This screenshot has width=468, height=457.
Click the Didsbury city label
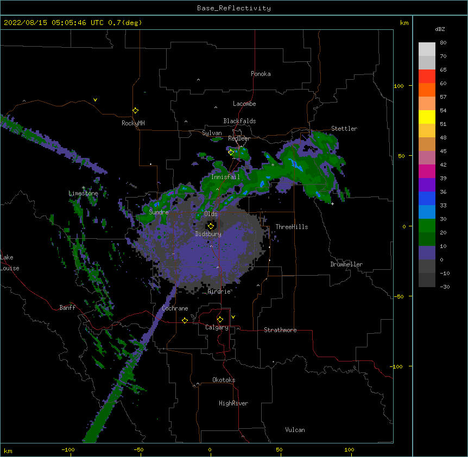click(x=208, y=234)
